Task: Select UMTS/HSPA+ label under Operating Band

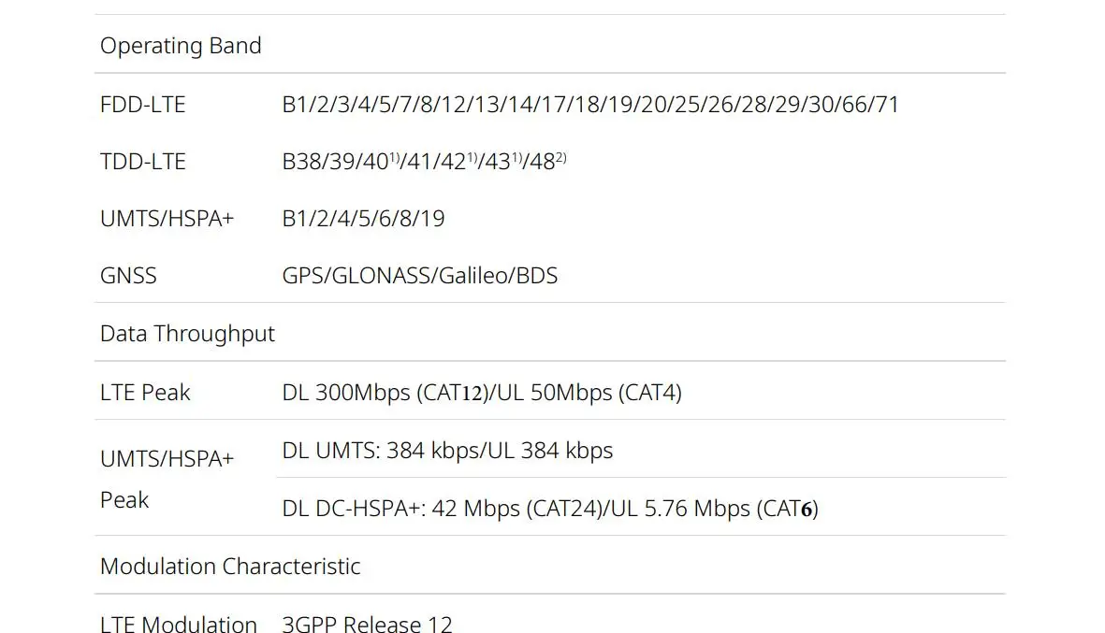Action: coord(167,219)
